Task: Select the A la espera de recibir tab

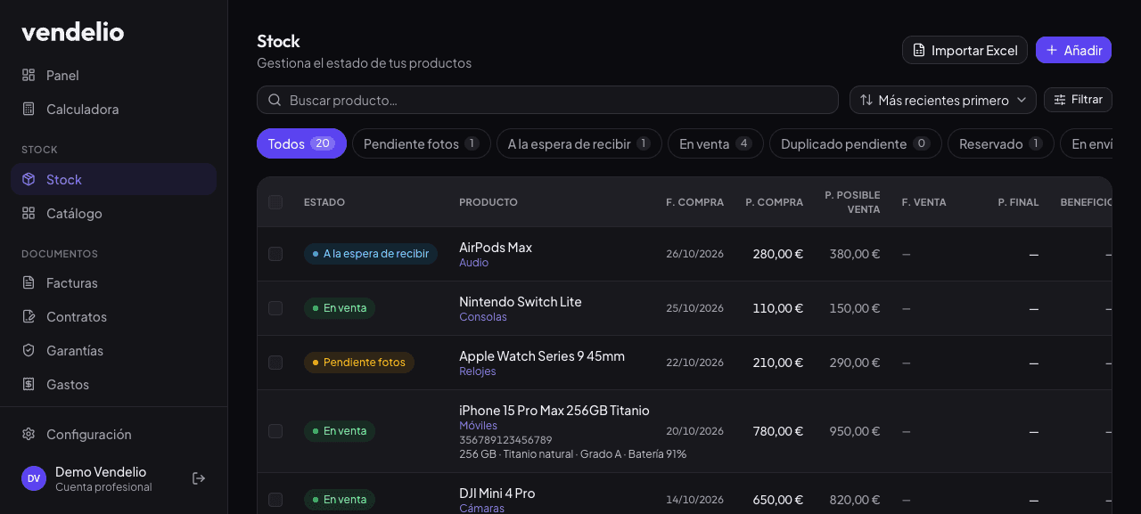Action: coord(579,143)
